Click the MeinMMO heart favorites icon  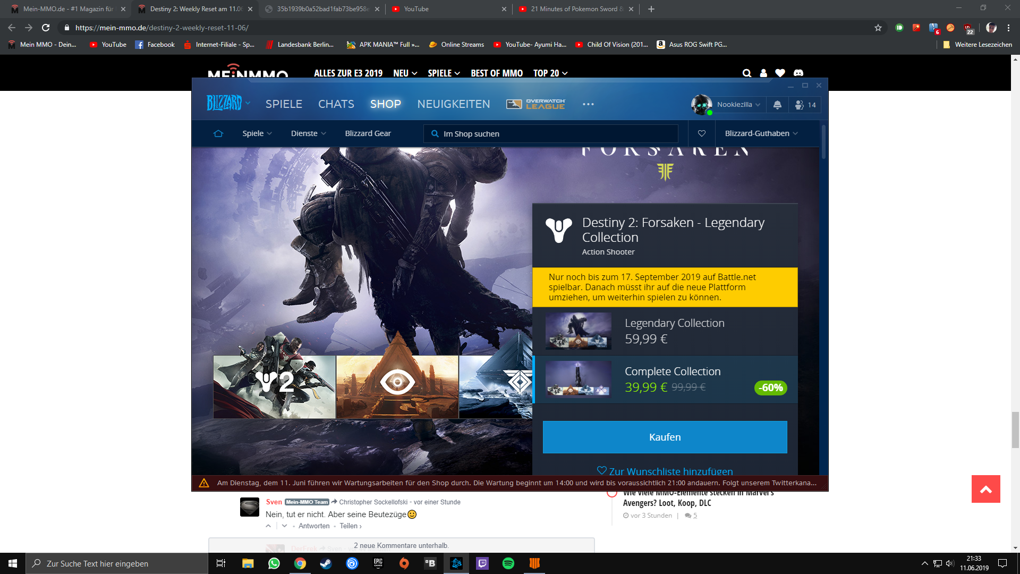pos(780,73)
